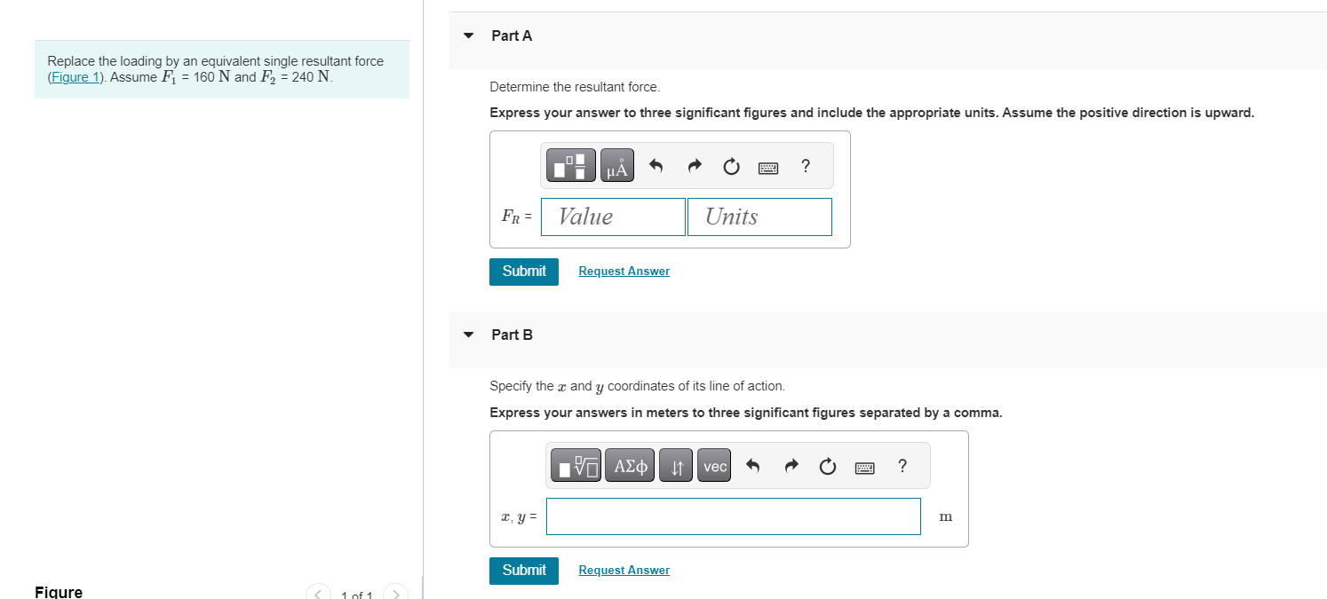The image size is (1327, 599).
Task: Click the subscript/superscript arrows button in Part B
Action: pos(677,466)
